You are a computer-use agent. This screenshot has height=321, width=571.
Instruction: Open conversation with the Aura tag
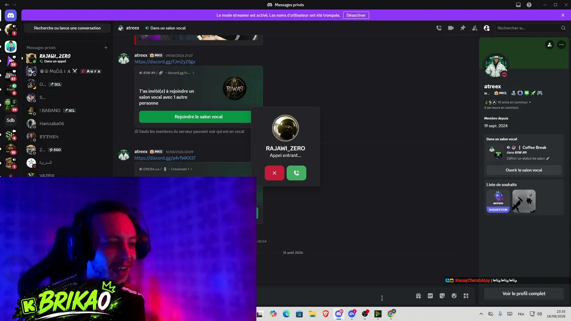[x=67, y=71]
